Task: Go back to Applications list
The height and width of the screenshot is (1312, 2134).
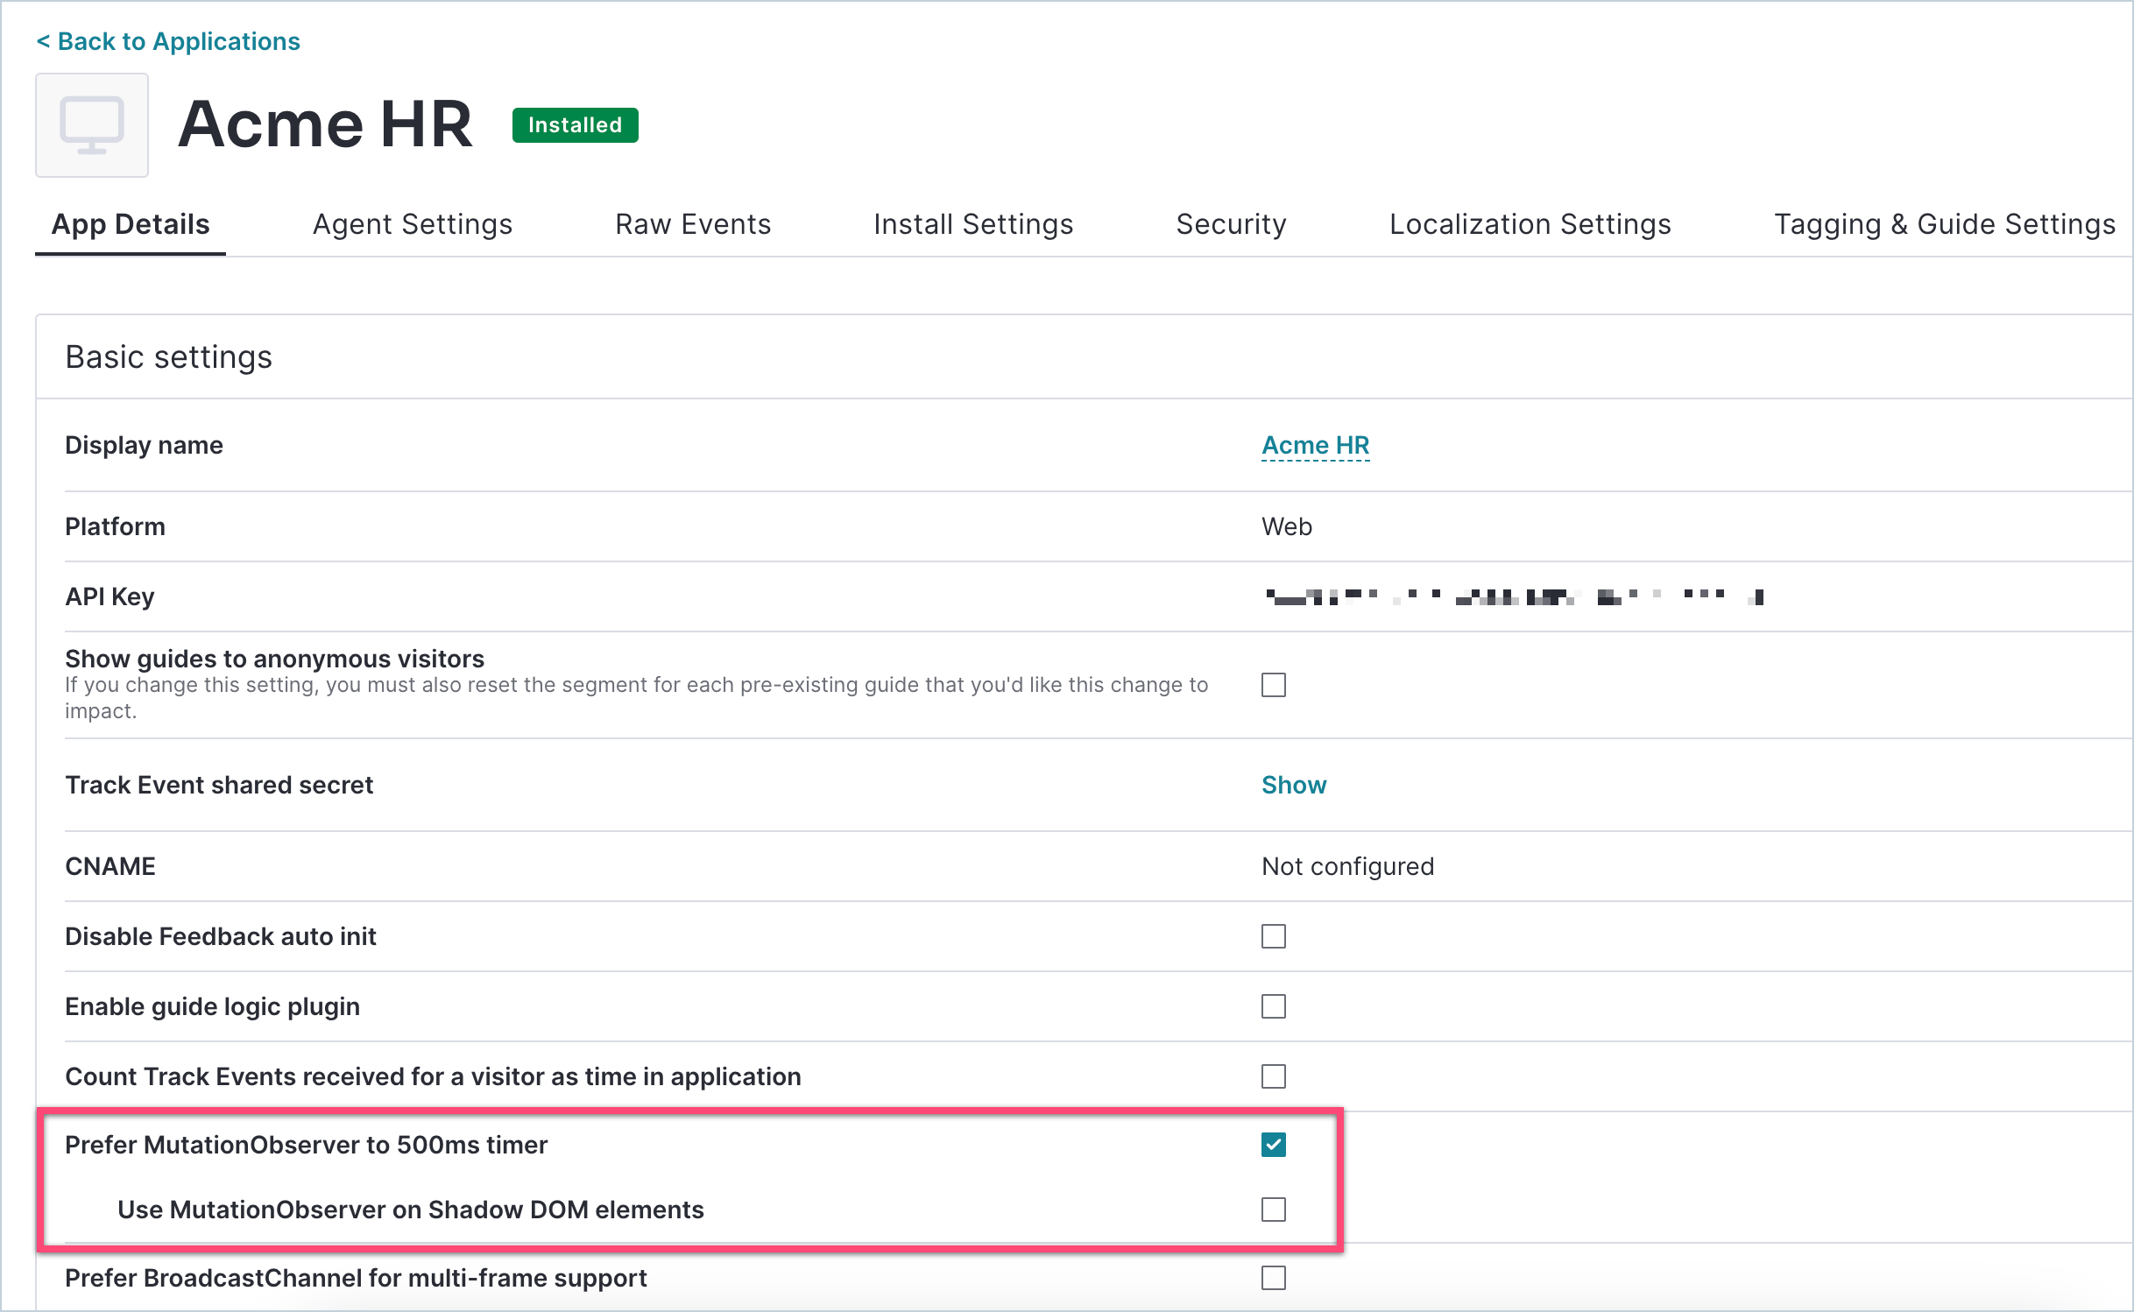Action: [168, 41]
